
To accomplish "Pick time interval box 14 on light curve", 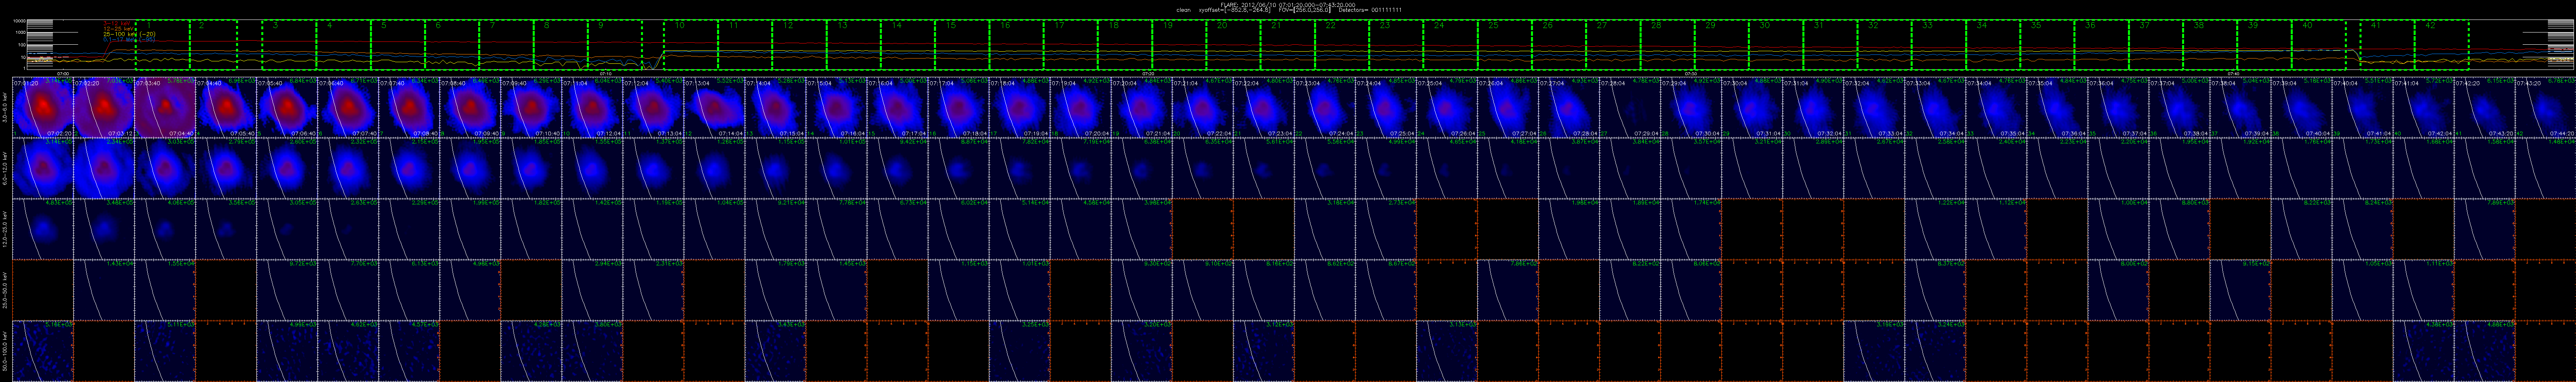I will pyautogui.click(x=908, y=45).
